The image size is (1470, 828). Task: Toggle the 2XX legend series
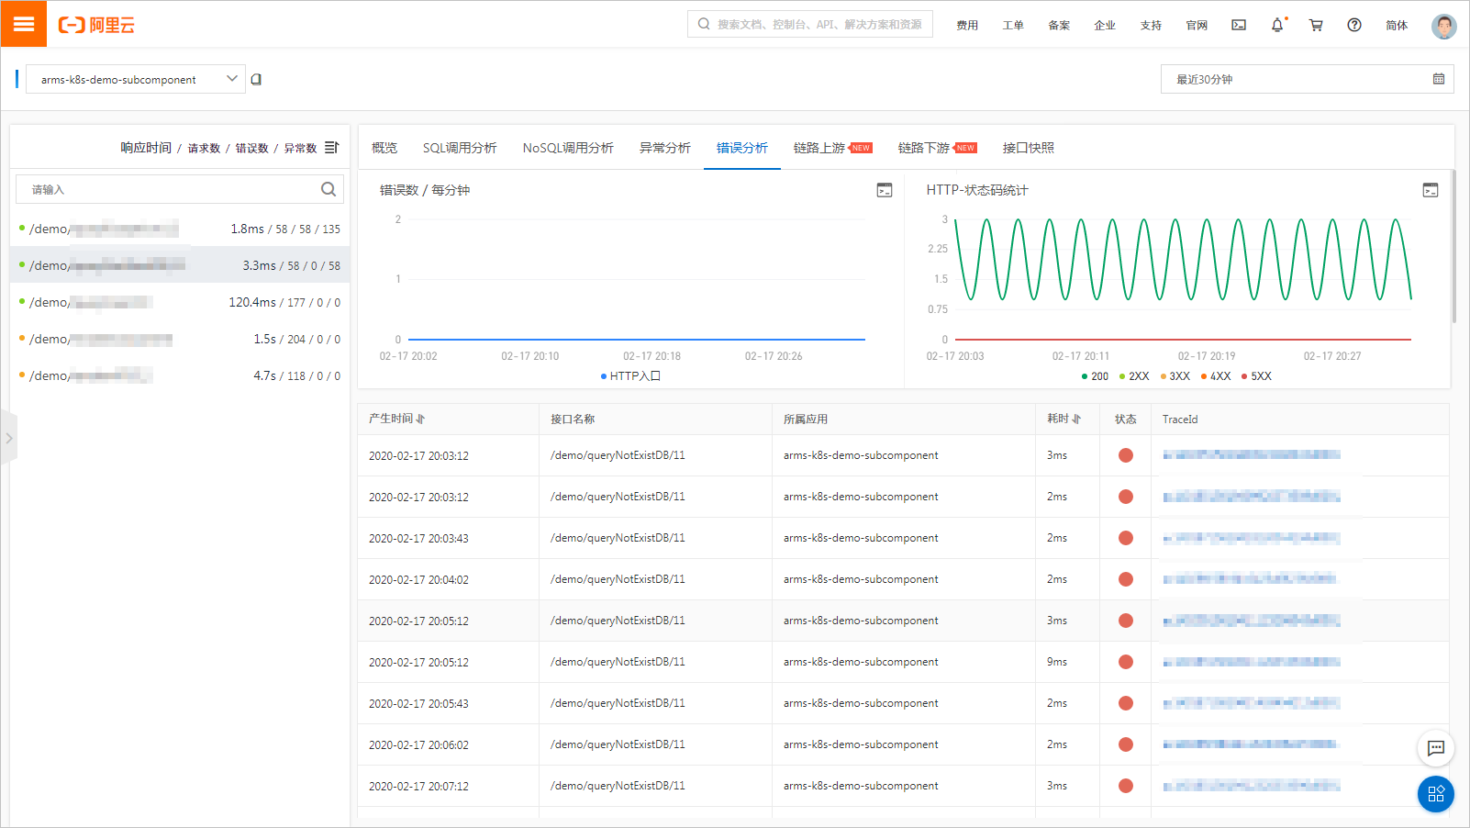1134,376
